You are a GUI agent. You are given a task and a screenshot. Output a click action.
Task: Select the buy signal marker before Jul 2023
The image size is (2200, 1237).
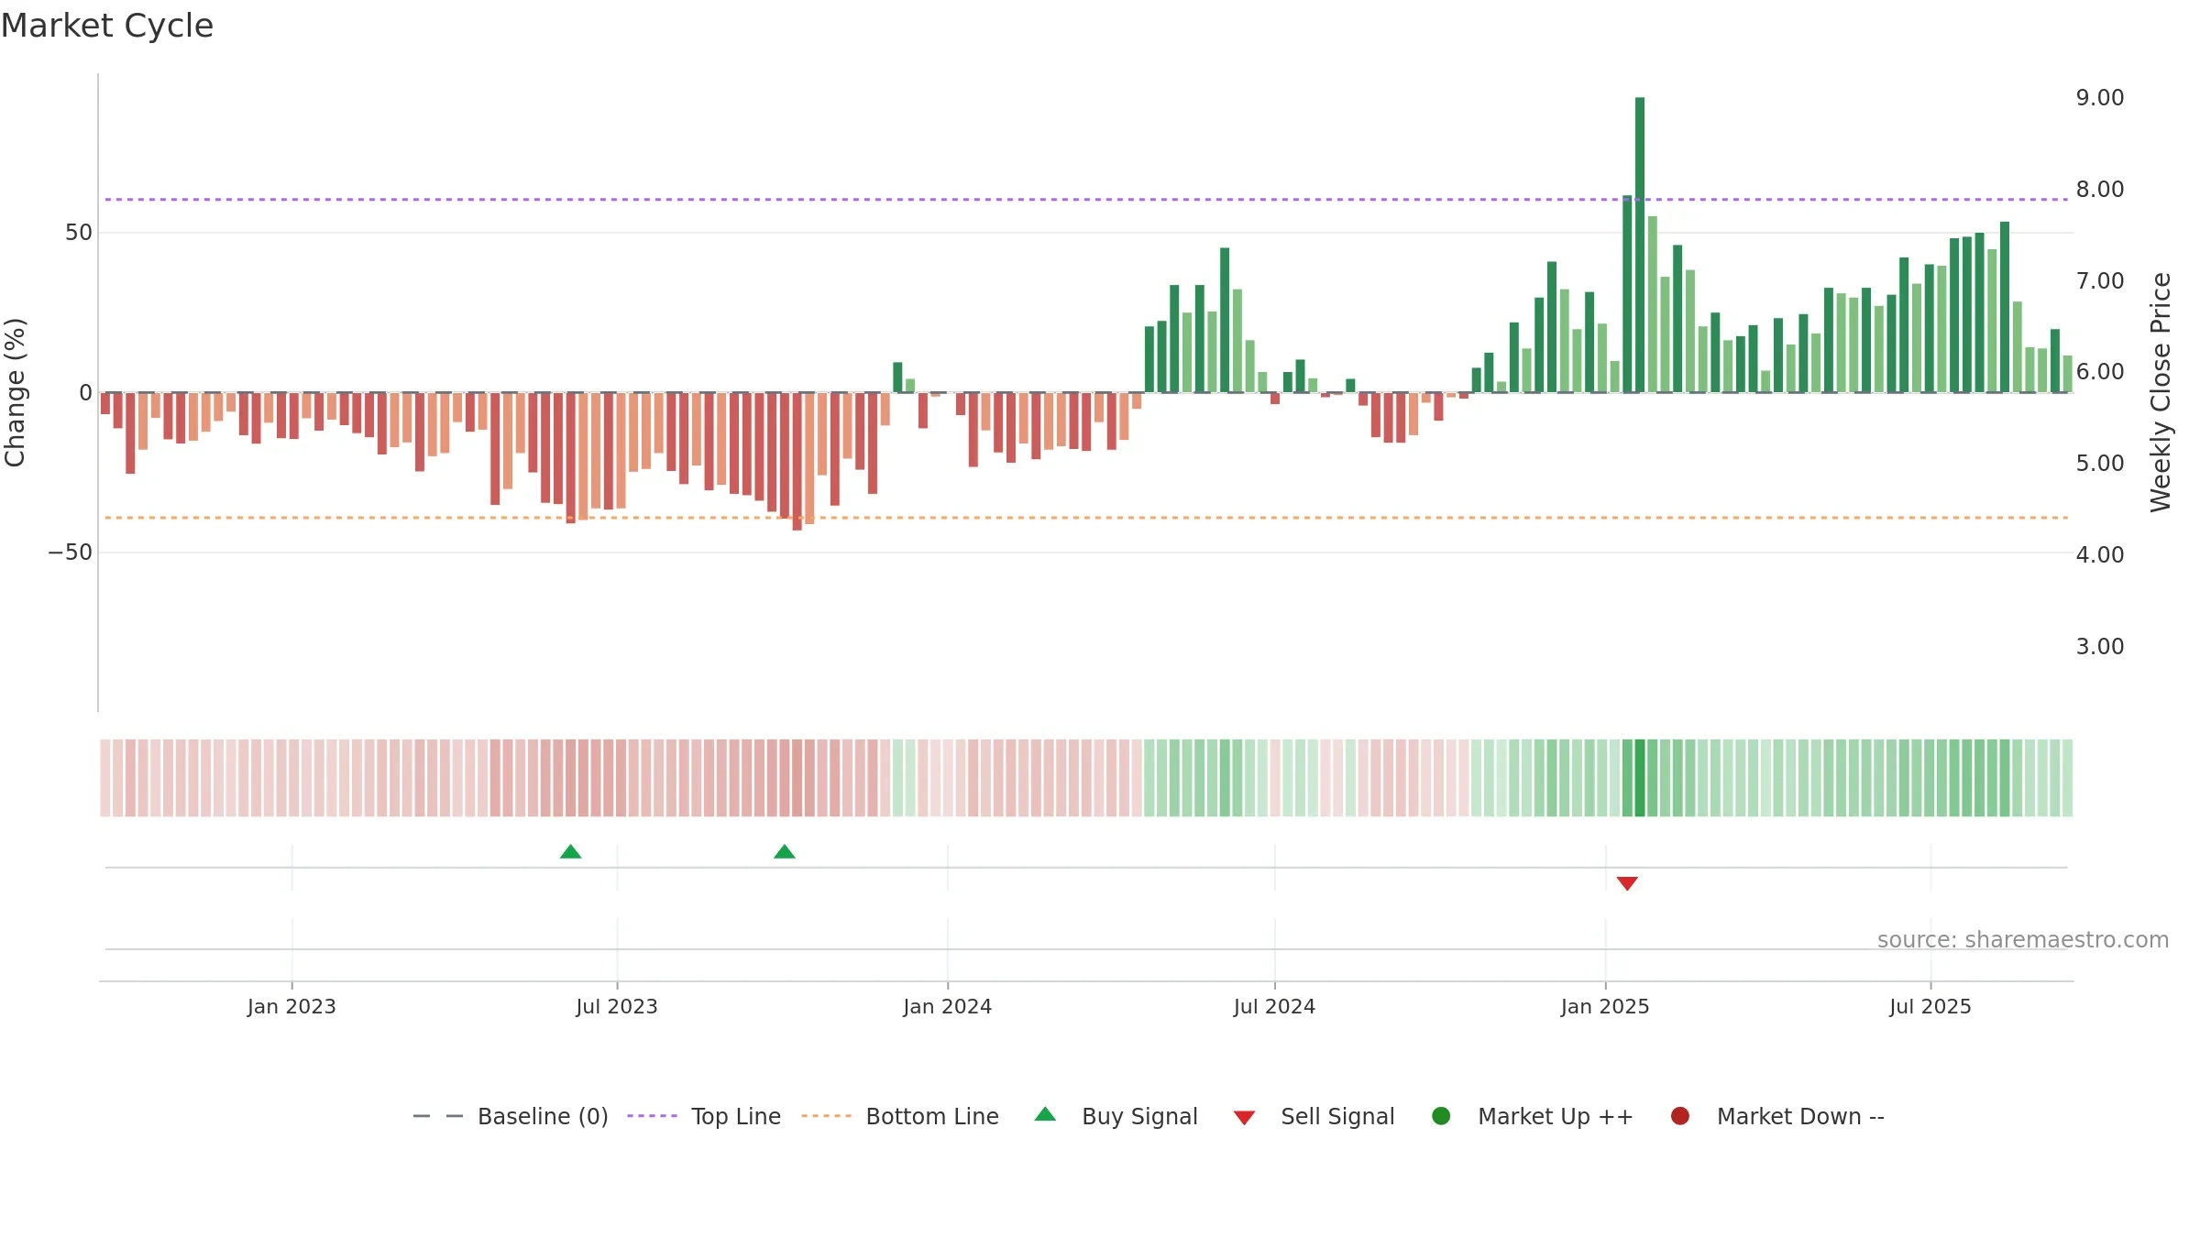click(570, 852)
